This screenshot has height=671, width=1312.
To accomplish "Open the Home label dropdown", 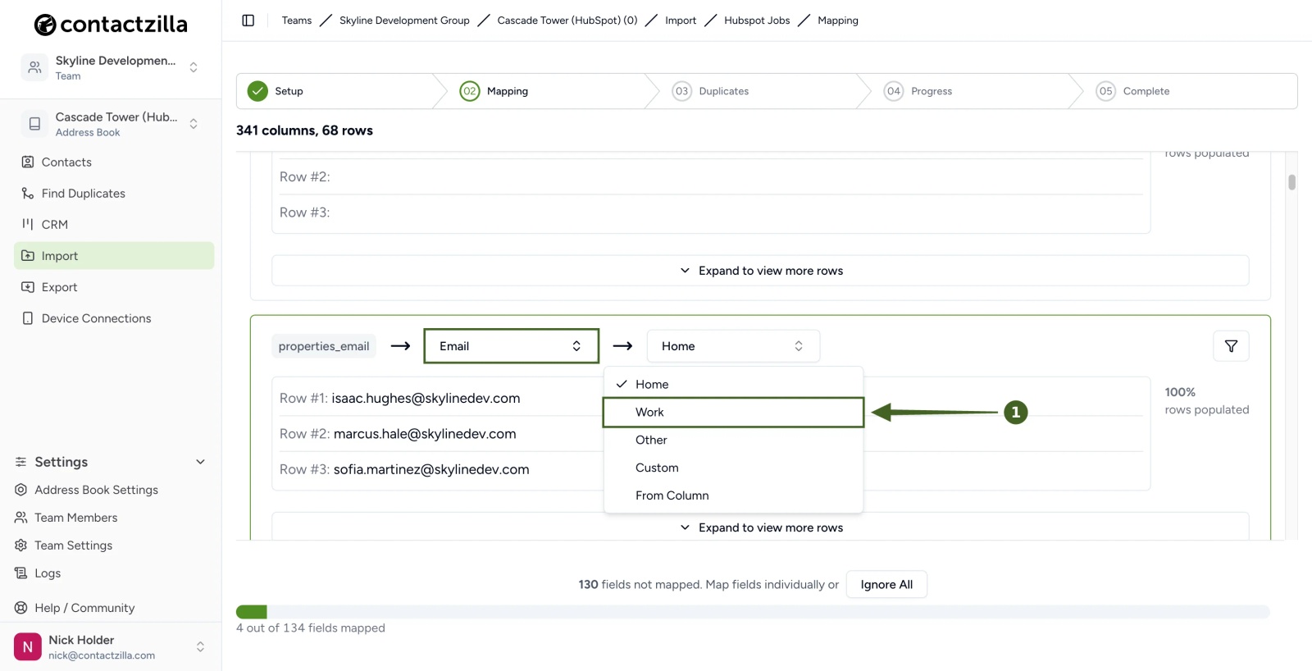I will pyautogui.click(x=733, y=346).
